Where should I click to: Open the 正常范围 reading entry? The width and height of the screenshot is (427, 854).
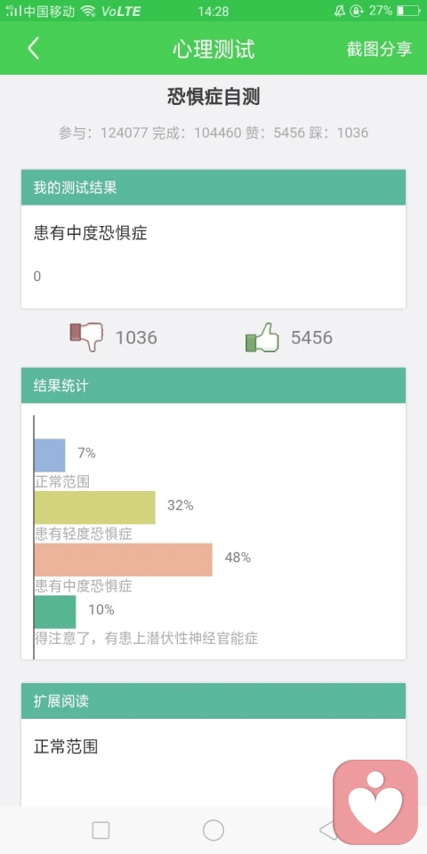[x=66, y=746]
